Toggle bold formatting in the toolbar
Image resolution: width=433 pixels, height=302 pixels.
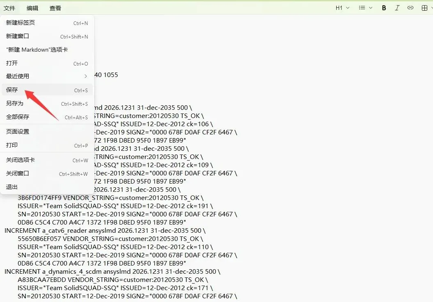click(384, 8)
